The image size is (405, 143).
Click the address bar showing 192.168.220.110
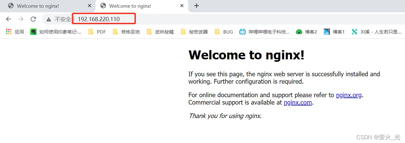[x=99, y=19]
